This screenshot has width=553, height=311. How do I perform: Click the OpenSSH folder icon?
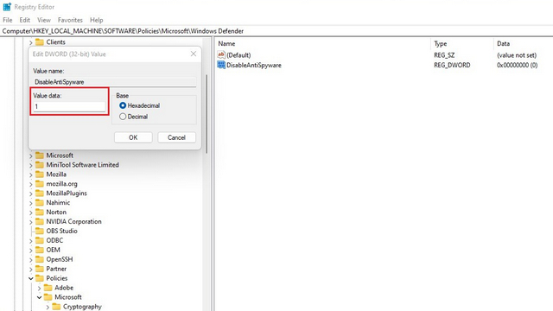pyautogui.click(x=40, y=259)
